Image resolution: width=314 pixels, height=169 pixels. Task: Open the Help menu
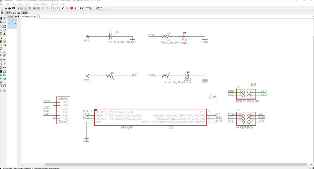tap(63, 4)
